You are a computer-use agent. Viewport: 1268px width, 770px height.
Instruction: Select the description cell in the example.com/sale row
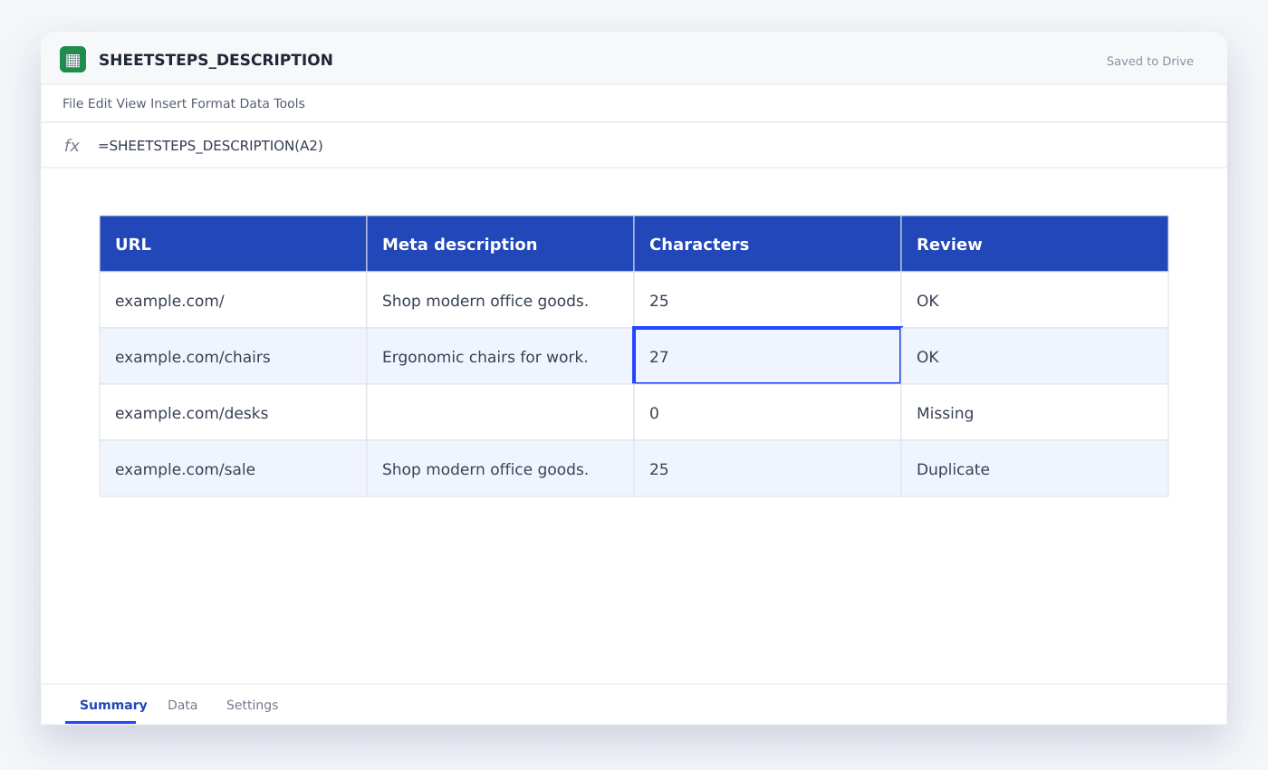pyautogui.click(x=500, y=468)
